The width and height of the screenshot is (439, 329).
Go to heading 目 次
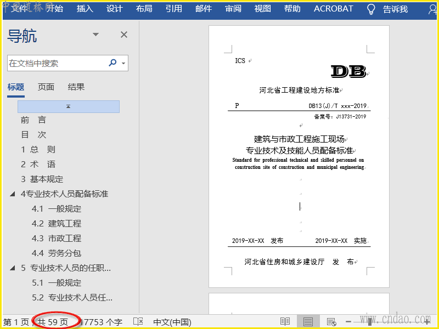tap(33, 135)
